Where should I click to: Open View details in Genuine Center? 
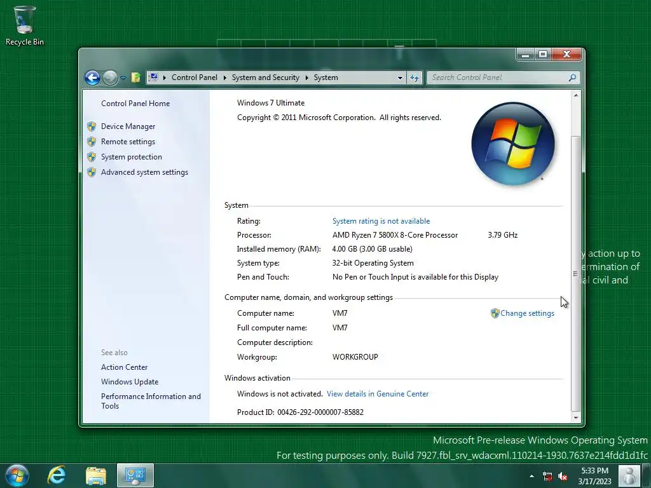pyautogui.click(x=378, y=394)
